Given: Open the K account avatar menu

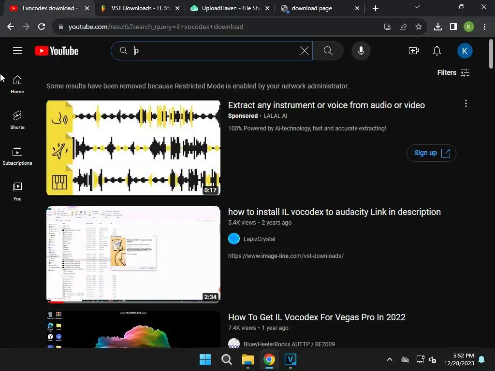Looking at the screenshot, I should pos(465,51).
